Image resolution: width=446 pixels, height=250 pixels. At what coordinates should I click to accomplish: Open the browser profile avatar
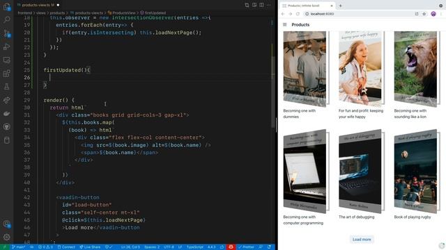433,14
